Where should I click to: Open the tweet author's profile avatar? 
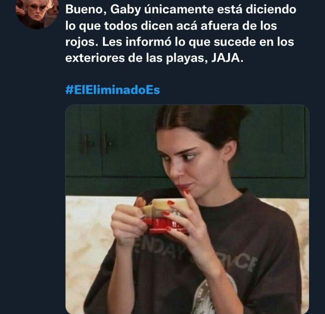coord(37,14)
